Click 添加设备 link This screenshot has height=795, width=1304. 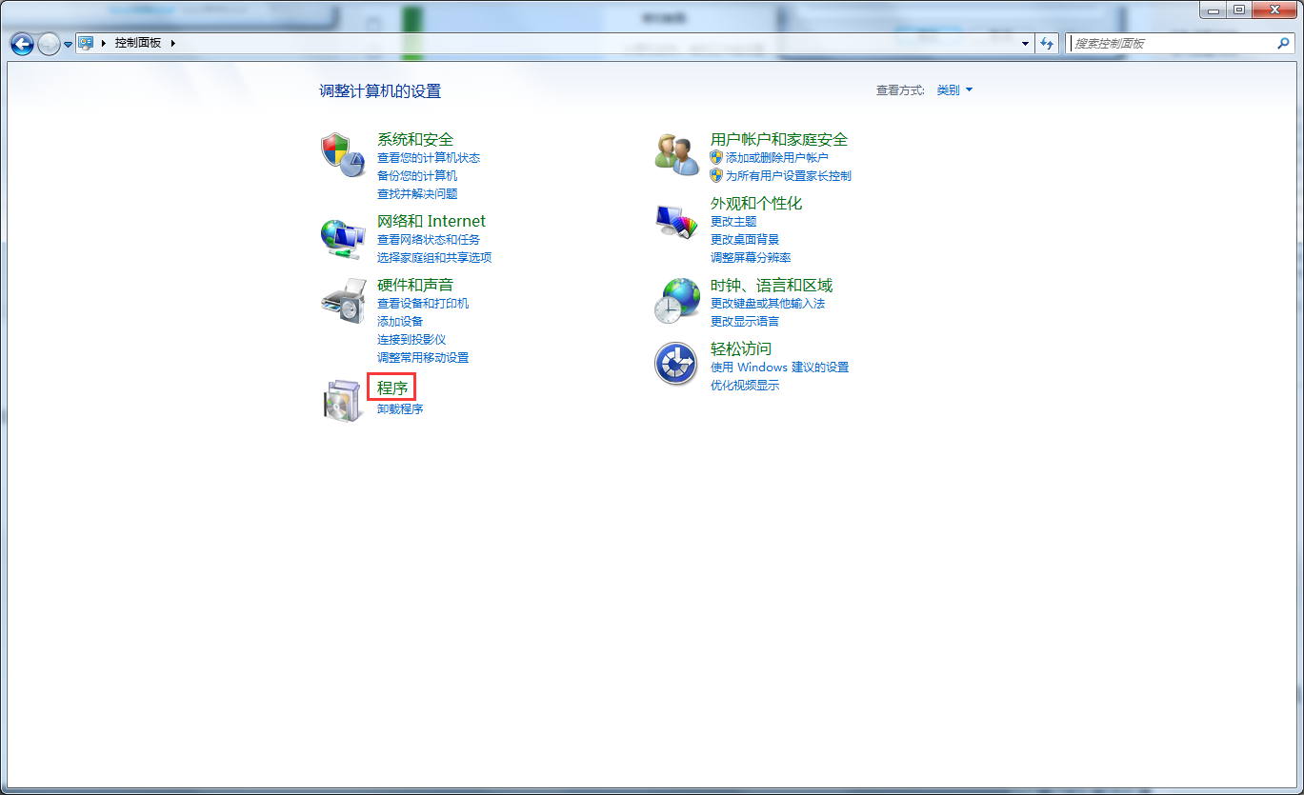[400, 322]
